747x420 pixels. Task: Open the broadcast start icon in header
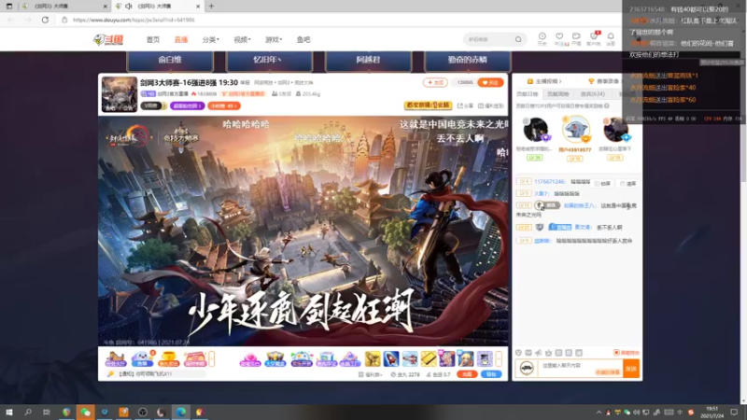pyautogui.click(x=576, y=38)
